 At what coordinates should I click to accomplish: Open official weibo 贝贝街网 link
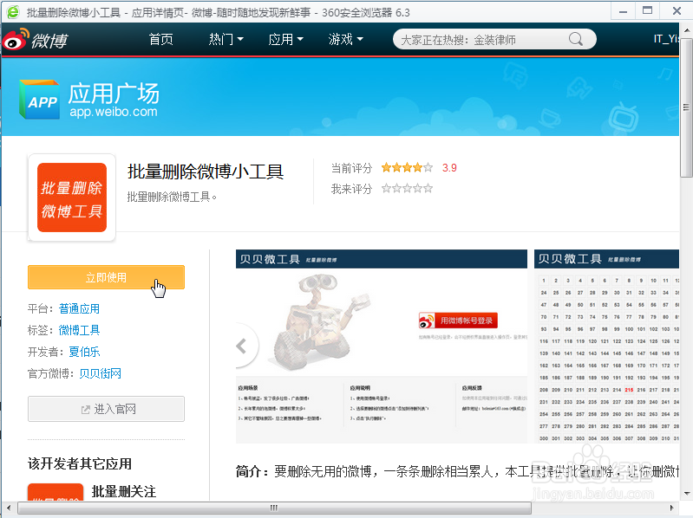(100, 373)
